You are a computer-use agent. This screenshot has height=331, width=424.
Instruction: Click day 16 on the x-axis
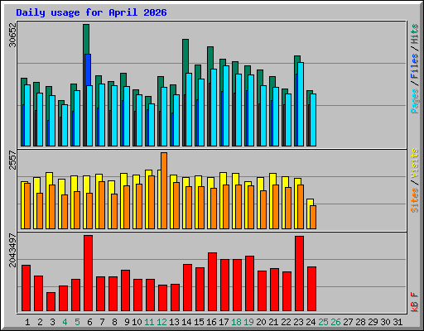point(211,322)
